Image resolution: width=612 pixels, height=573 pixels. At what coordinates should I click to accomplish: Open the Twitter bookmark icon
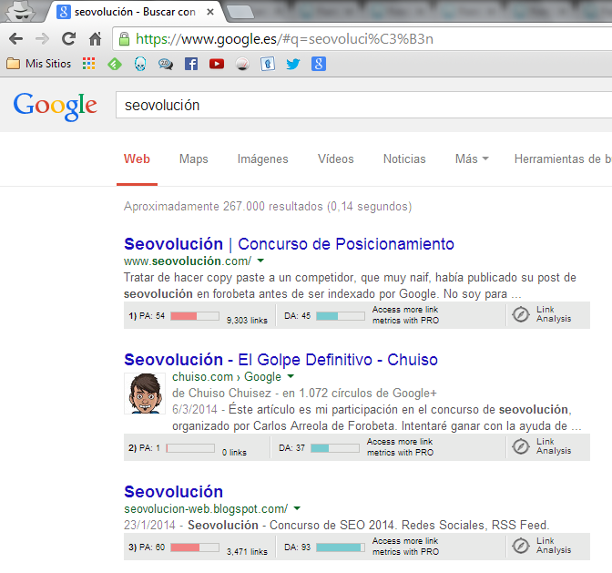(293, 64)
